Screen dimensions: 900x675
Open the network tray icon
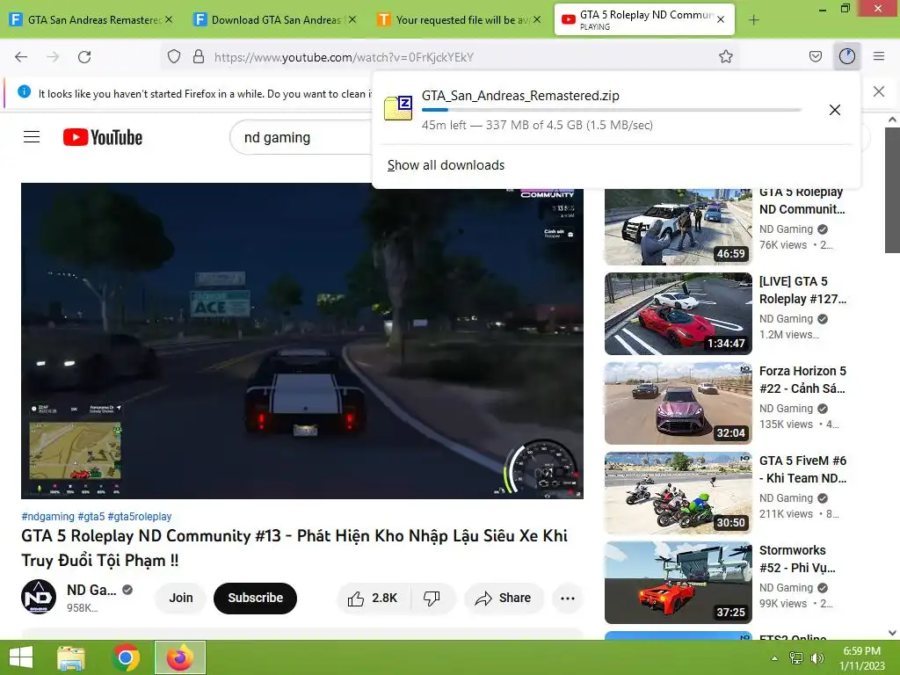pos(796,658)
